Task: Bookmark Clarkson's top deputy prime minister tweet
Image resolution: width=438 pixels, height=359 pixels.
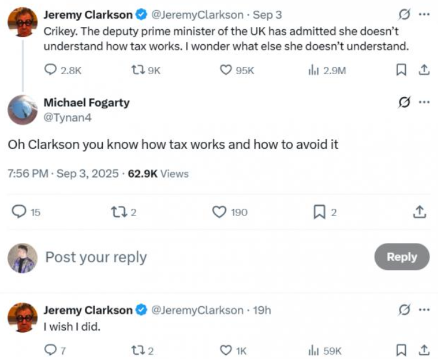Action: click(401, 70)
